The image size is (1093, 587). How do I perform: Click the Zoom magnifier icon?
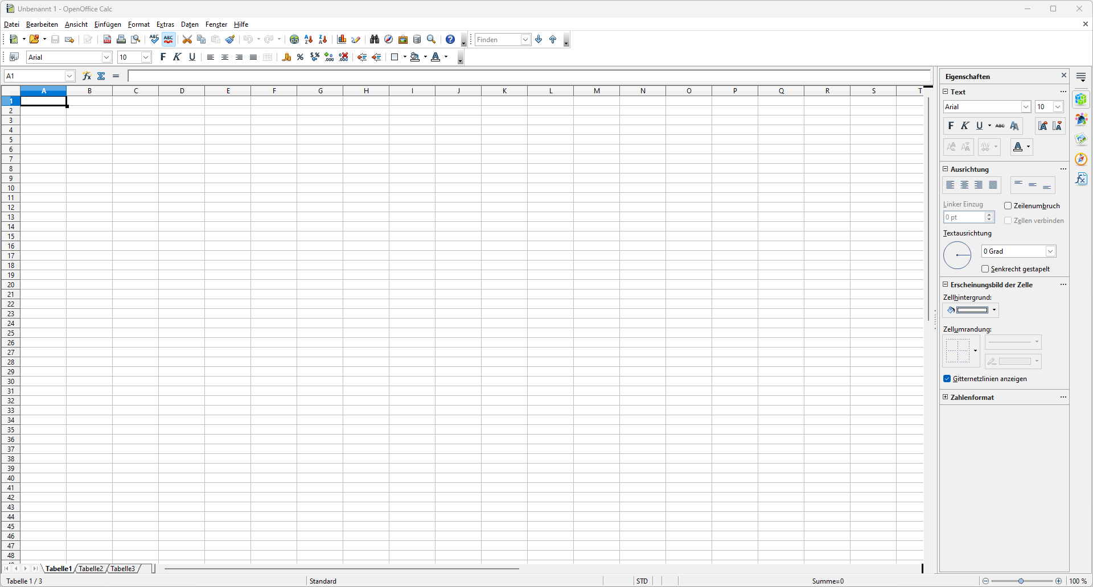(x=432, y=39)
